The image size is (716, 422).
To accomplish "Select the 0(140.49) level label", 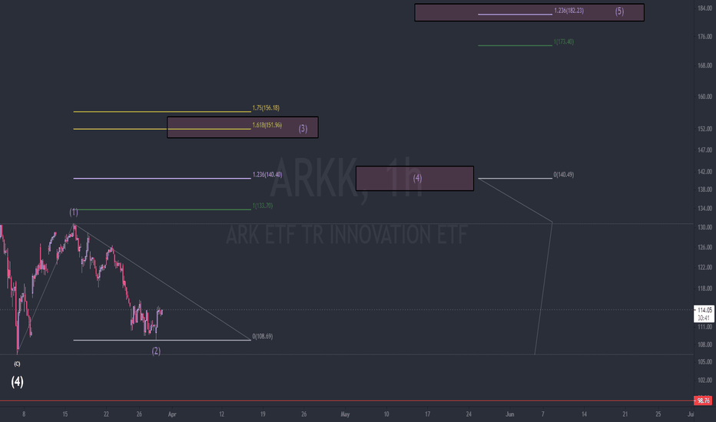I will pos(563,175).
